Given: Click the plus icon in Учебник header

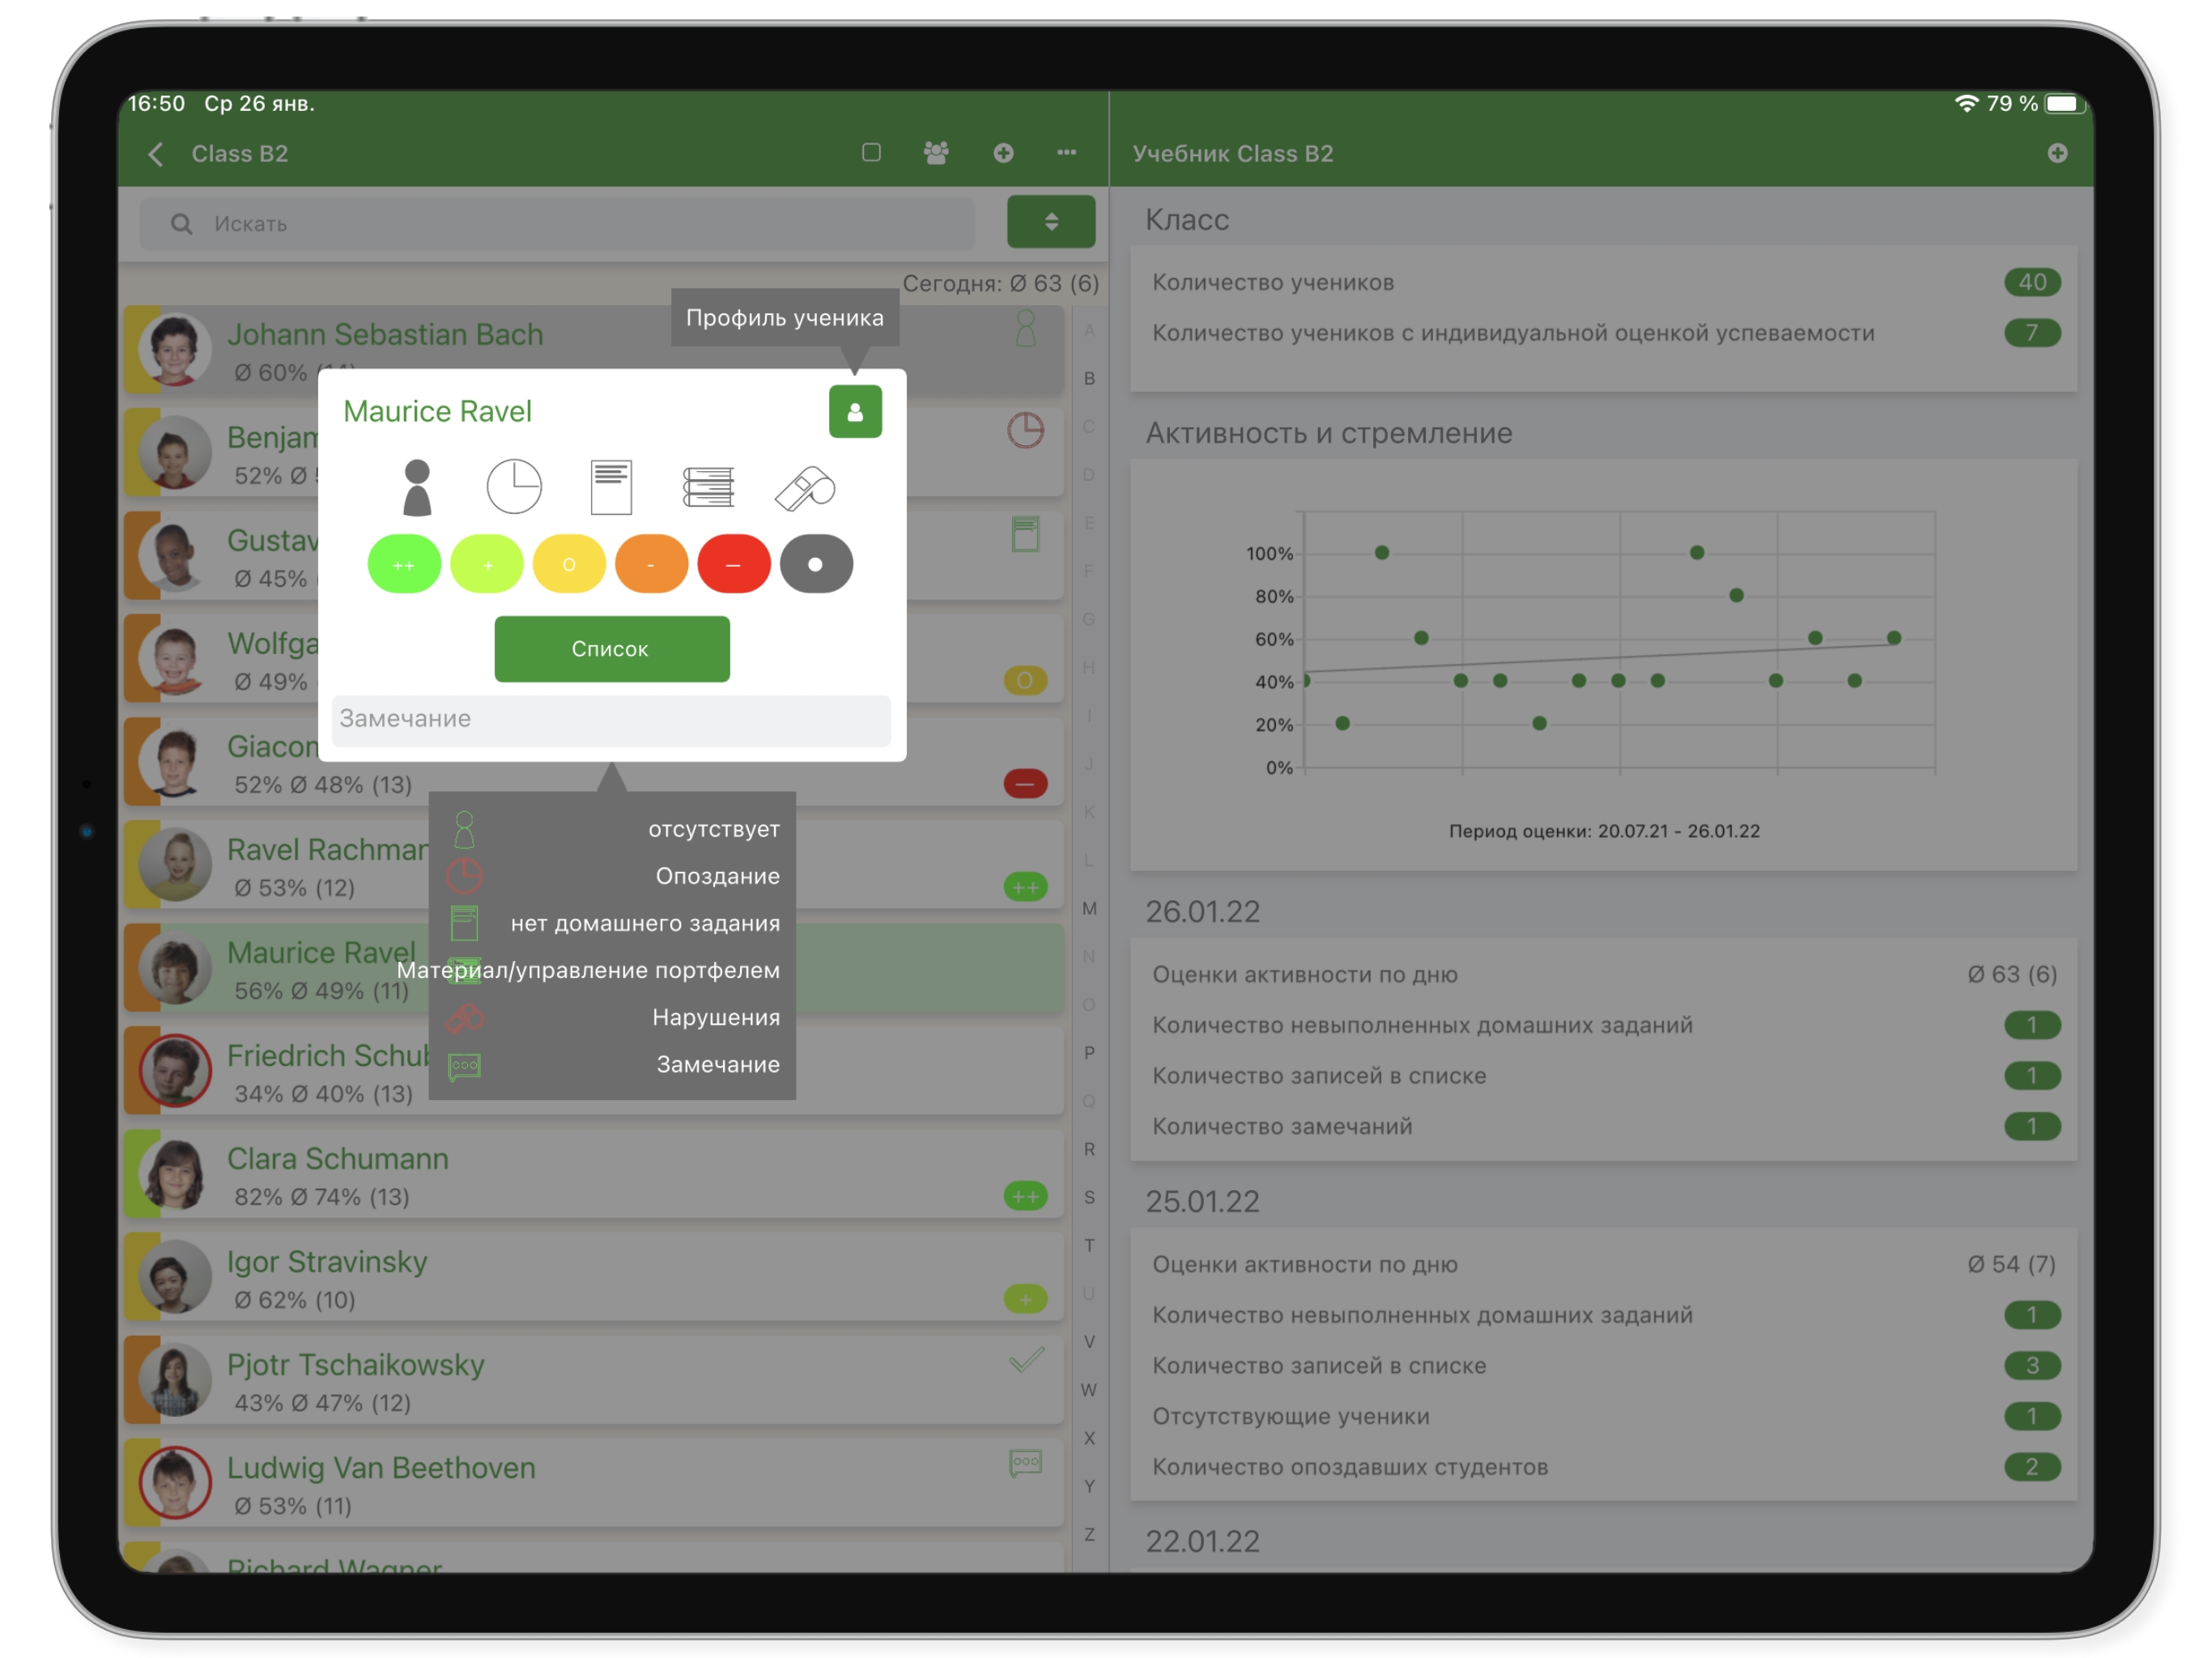Looking at the screenshot, I should (x=2057, y=153).
